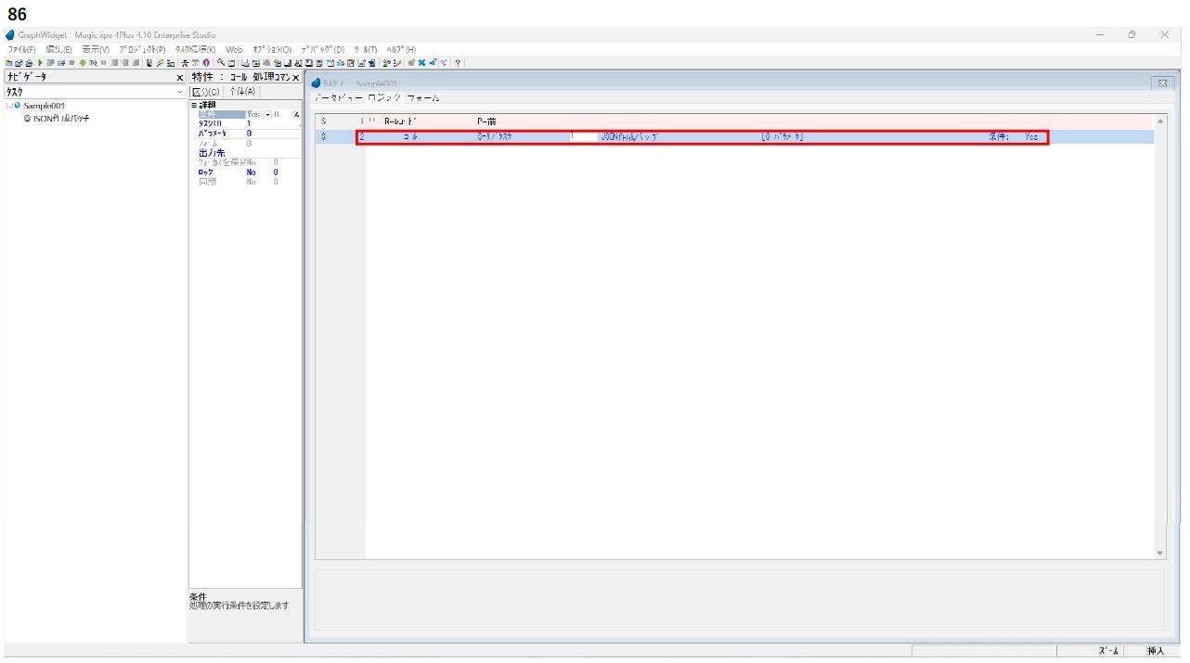The height and width of the screenshot is (663, 1190).
Task: Close the 特性 properties panel
Action: (x=296, y=78)
